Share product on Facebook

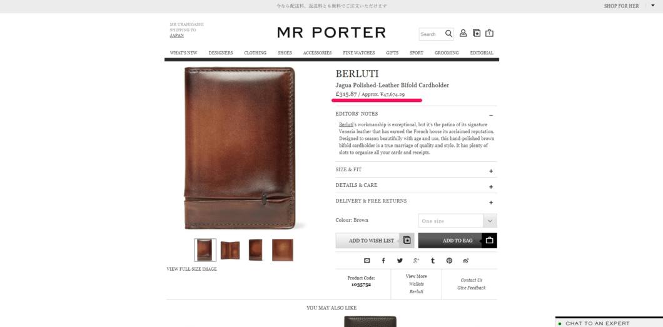click(383, 261)
